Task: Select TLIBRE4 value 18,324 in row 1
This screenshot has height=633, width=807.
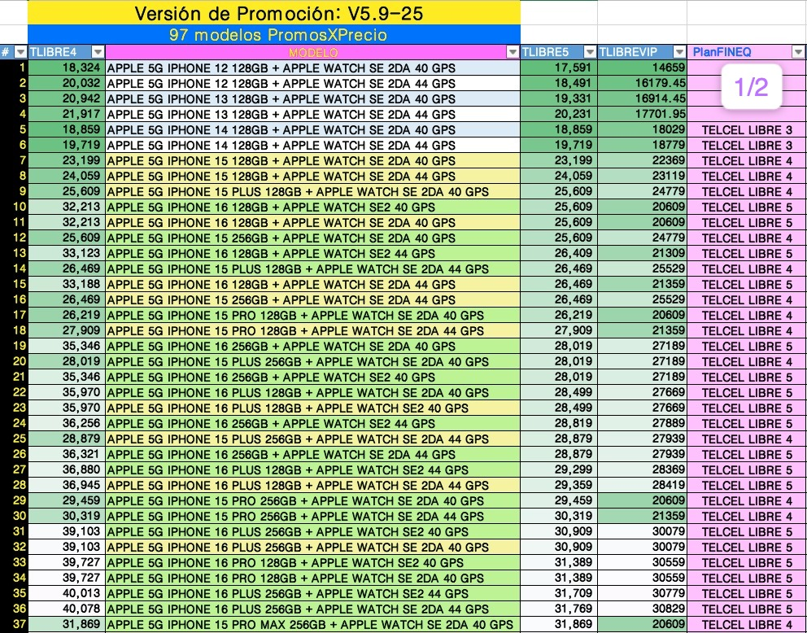Action: point(67,68)
